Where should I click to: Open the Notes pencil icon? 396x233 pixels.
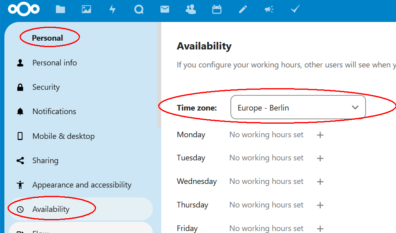point(243,9)
